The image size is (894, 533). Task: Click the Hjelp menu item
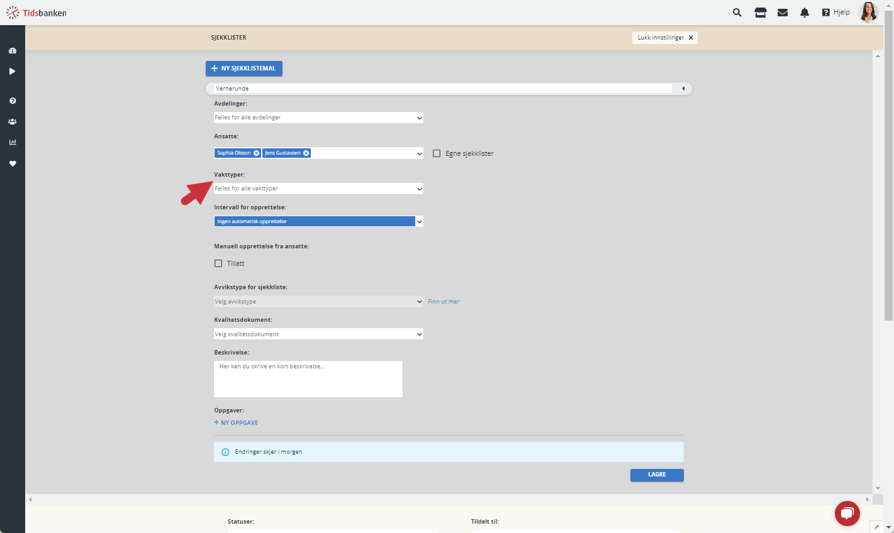[835, 13]
